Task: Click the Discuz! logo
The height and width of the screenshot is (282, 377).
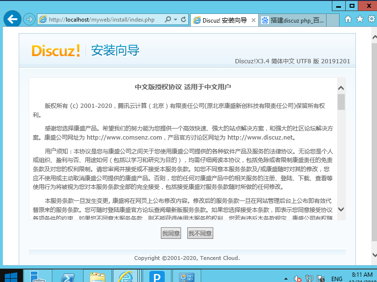Action: click(x=56, y=51)
